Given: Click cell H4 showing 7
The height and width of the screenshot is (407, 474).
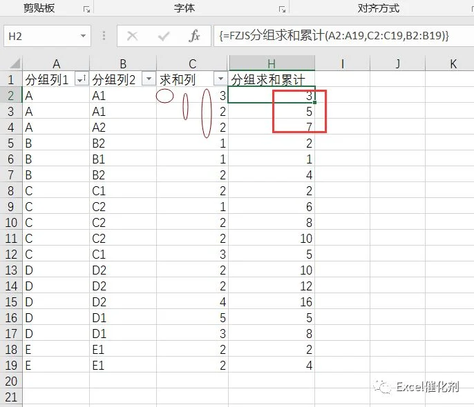Looking at the screenshot, I should tap(272, 128).
